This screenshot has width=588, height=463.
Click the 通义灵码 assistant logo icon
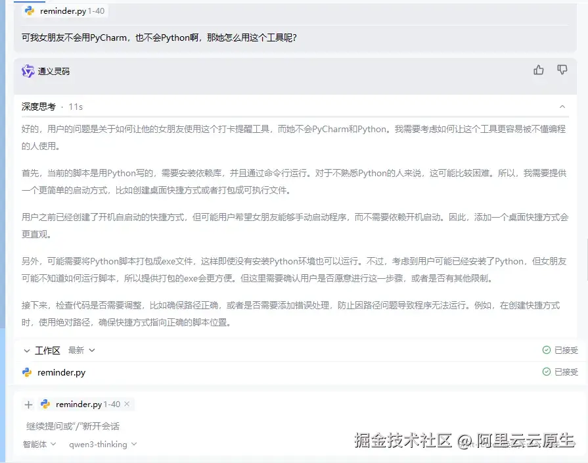coord(26,72)
